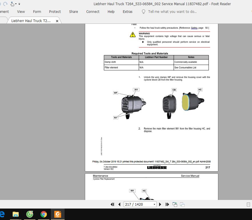This screenshot has width=252, height=220.
Task: Go to the previous page
Action: [120, 204]
